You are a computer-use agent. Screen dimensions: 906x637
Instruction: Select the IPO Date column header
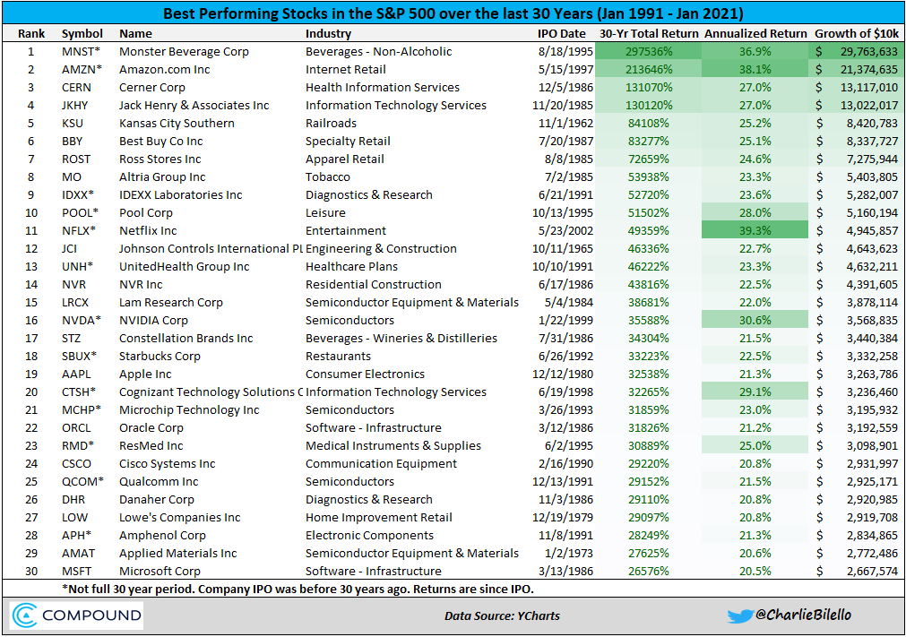click(562, 33)
